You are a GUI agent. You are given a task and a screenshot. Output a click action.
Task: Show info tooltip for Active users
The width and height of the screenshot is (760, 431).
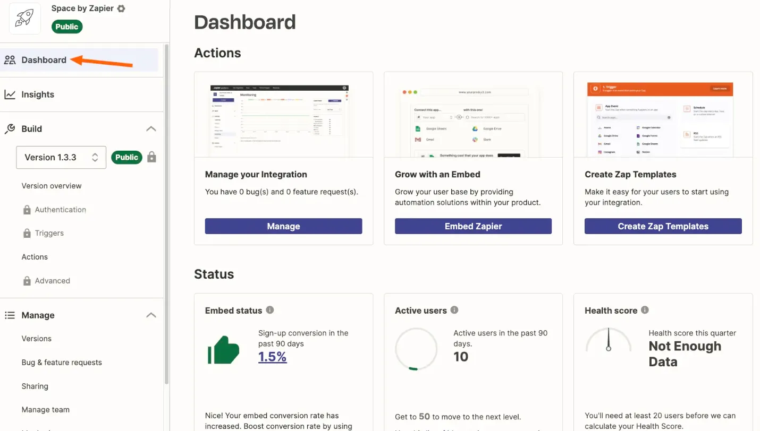tap(454, 310)
